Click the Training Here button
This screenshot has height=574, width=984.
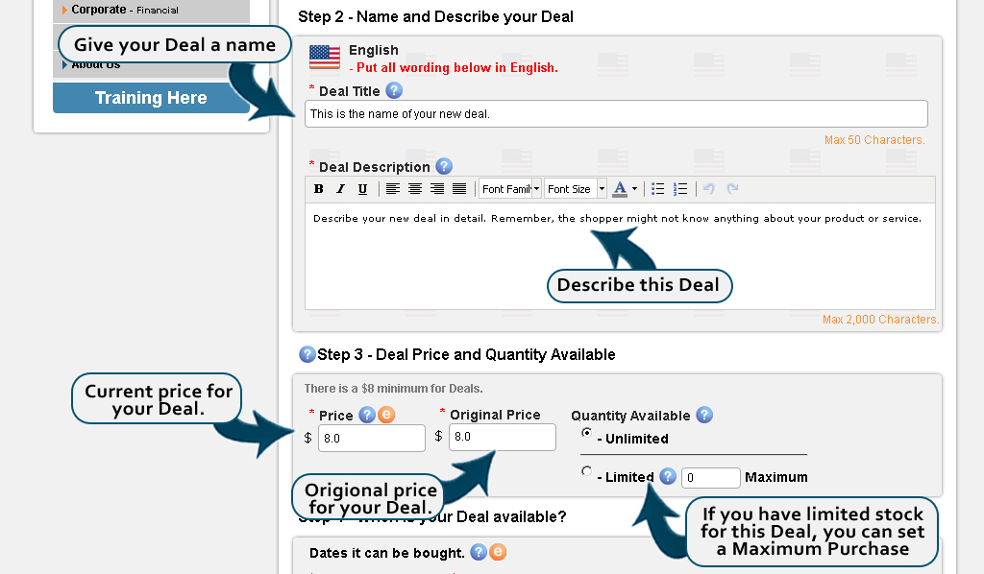[151, 98]
